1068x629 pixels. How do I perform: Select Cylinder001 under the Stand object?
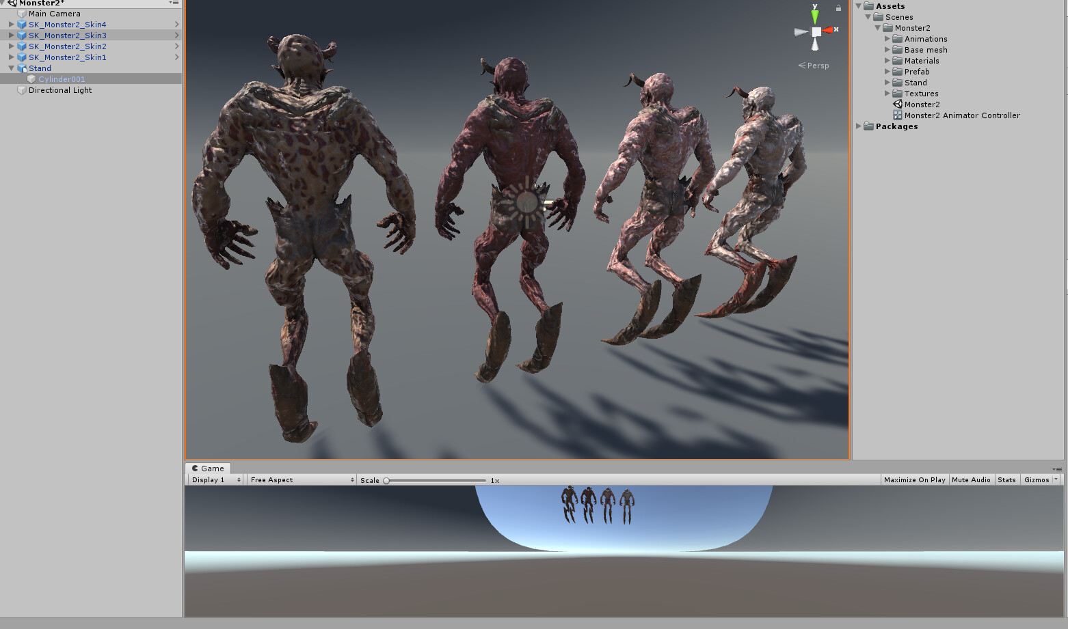[62, 79]
